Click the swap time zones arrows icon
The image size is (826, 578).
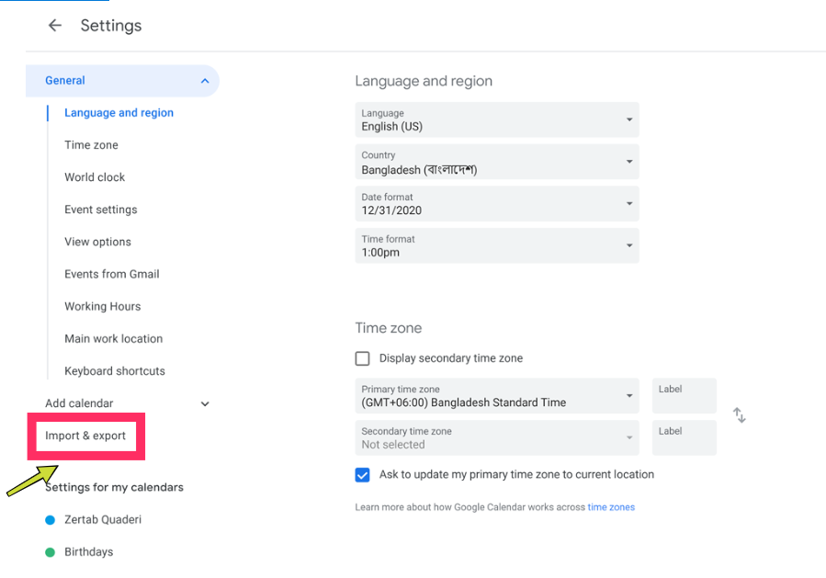click(x=739, y=415)
